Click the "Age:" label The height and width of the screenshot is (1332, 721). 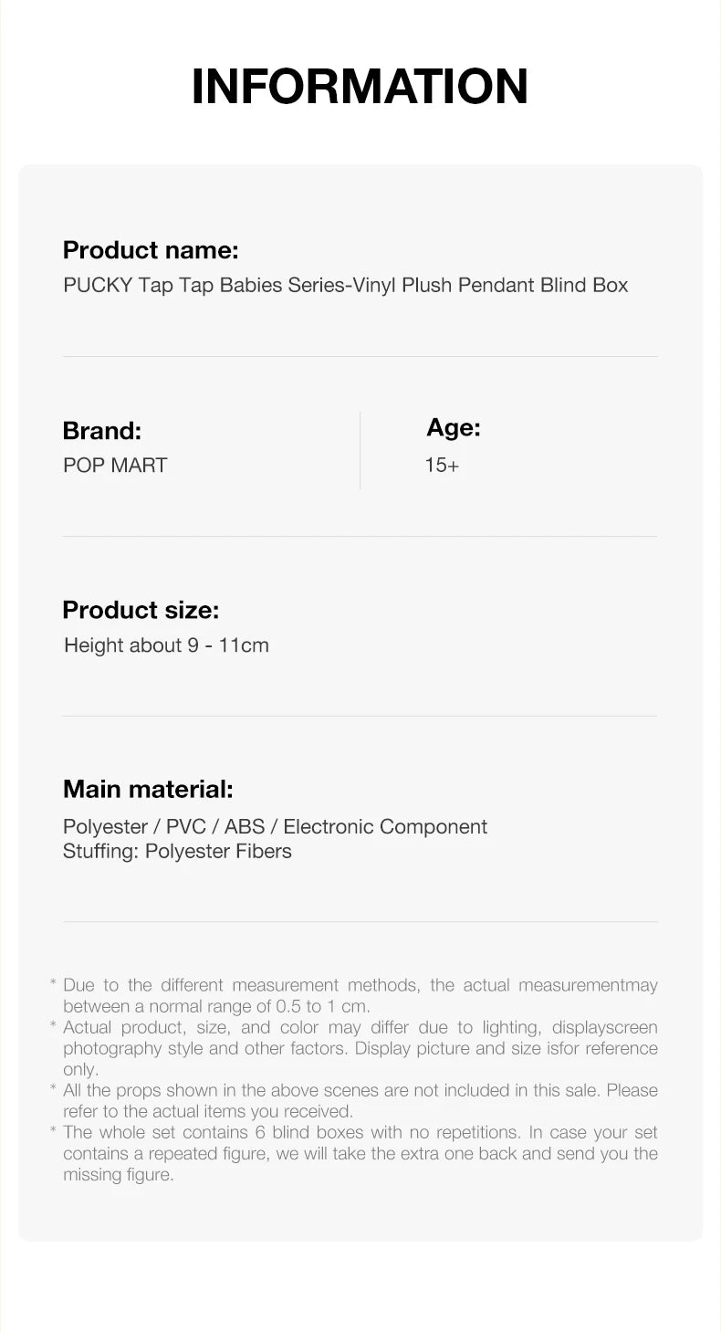point(454,427)
